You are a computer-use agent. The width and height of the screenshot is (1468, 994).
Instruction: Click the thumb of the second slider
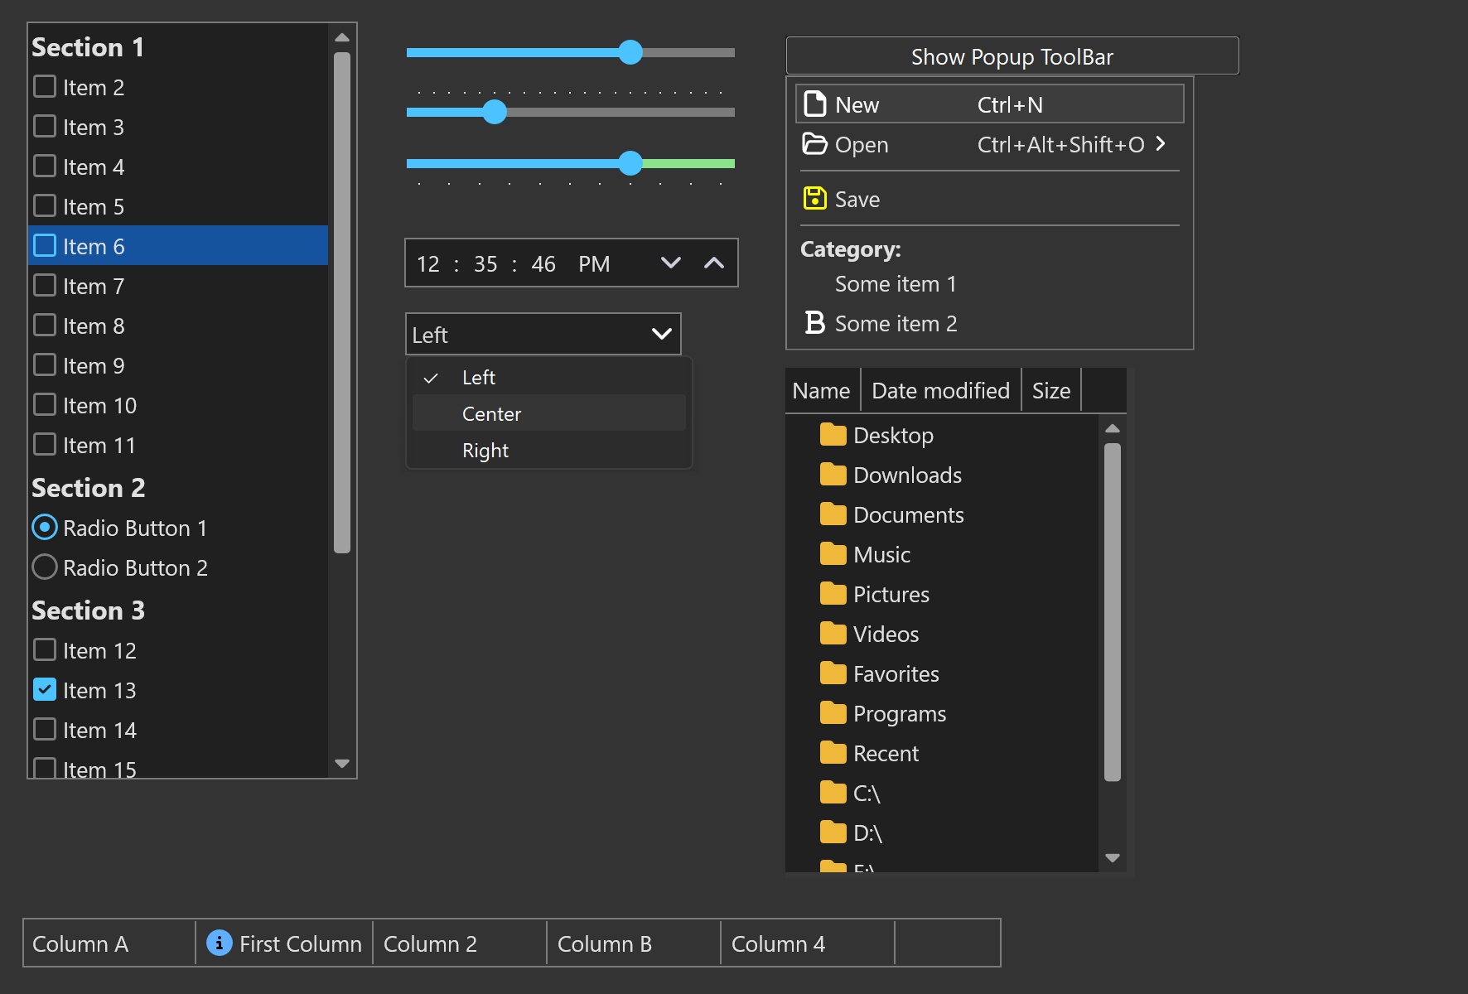click(x=495, y=112)
